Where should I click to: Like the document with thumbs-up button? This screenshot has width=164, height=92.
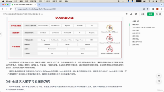[159, 76]
